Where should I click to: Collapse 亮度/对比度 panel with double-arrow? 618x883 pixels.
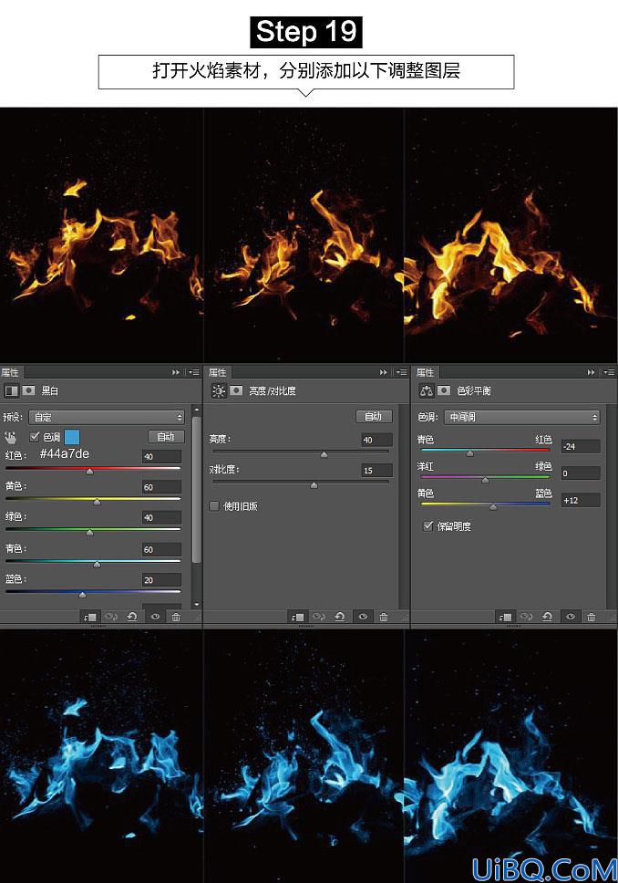click(384, 372)
